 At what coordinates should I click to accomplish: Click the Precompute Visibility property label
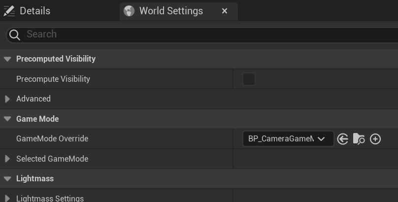(53, 79)
